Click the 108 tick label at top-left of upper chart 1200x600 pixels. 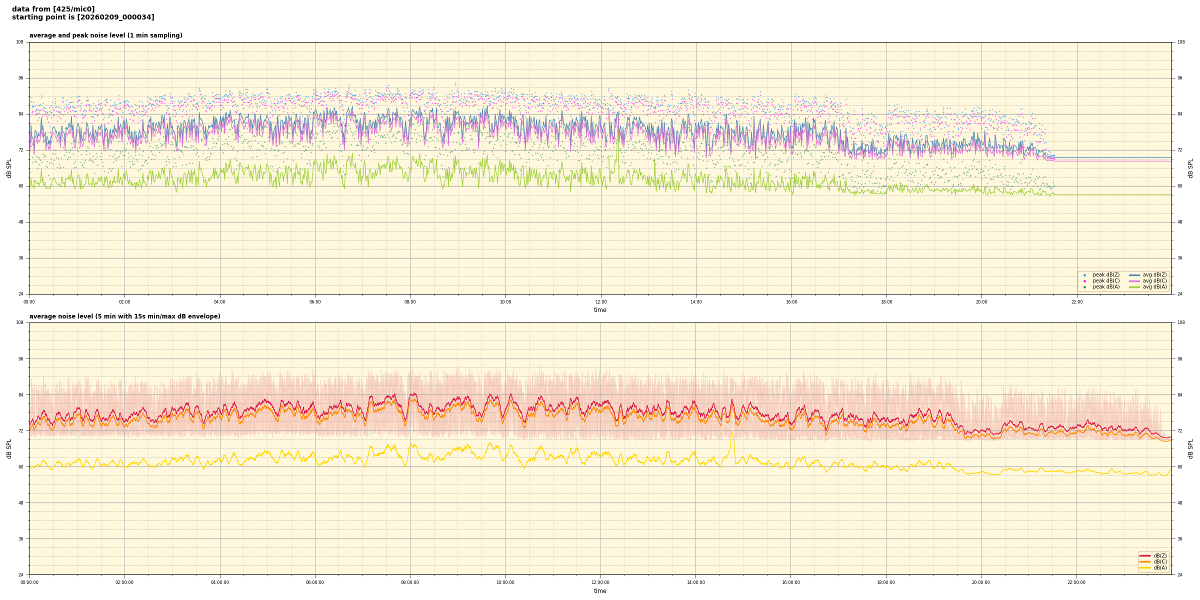[x=19, y=42]
